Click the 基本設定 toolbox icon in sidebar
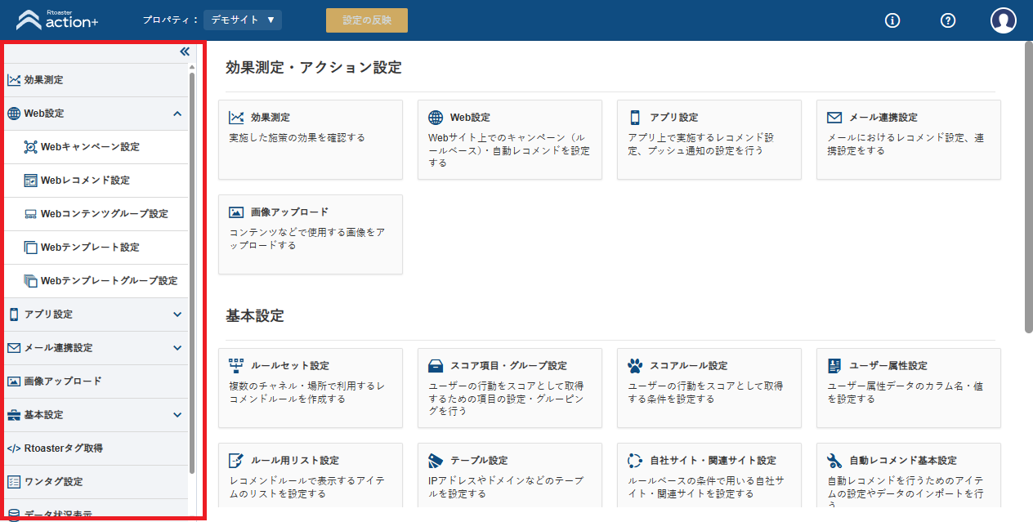Screen dimensions: 1033x522 pyautogui.click(x=14, y=415)
